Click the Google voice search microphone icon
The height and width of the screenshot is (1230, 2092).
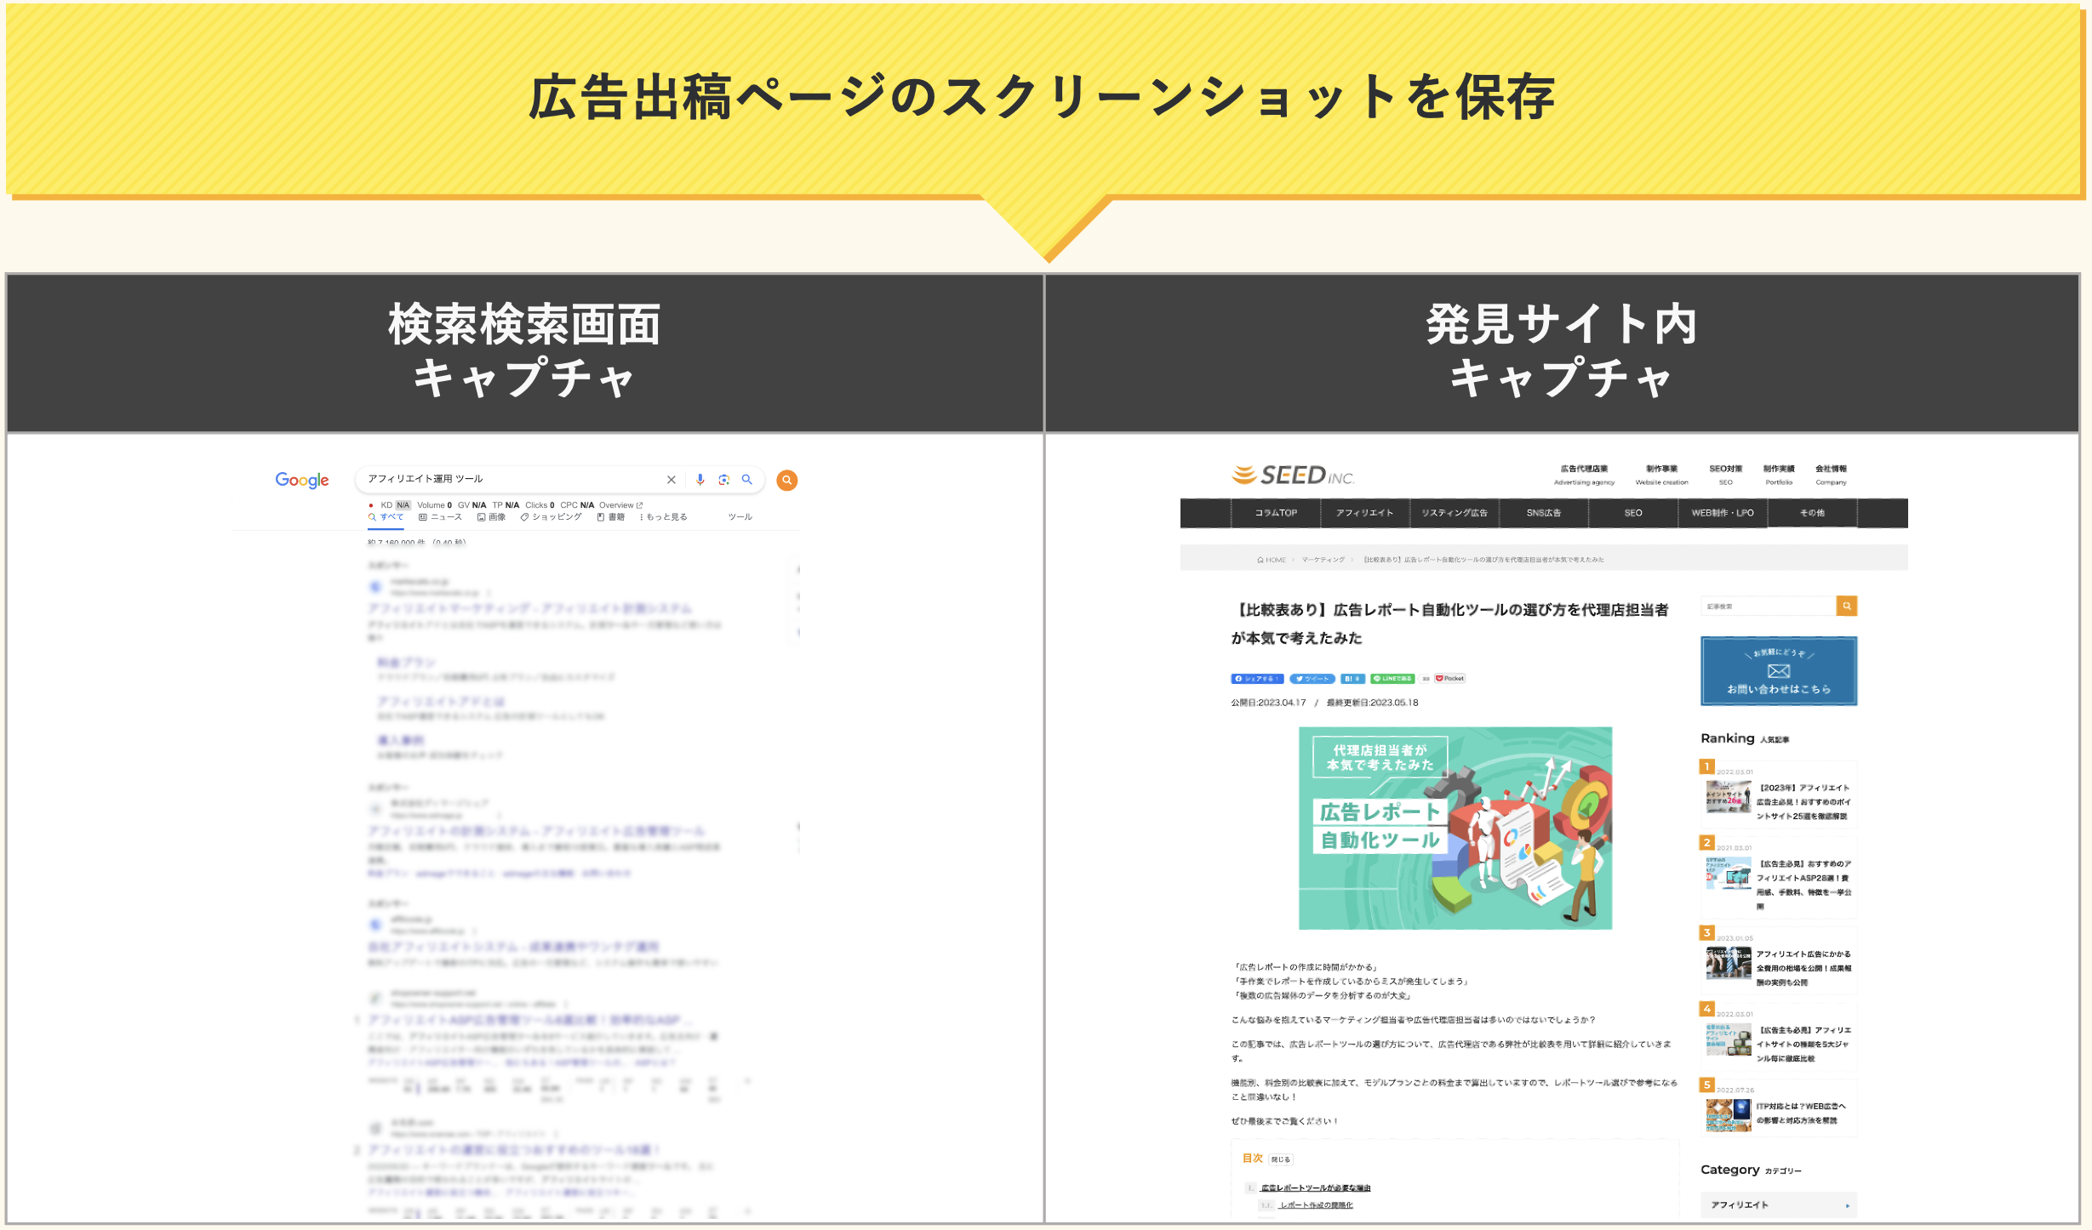coord(700,480)
